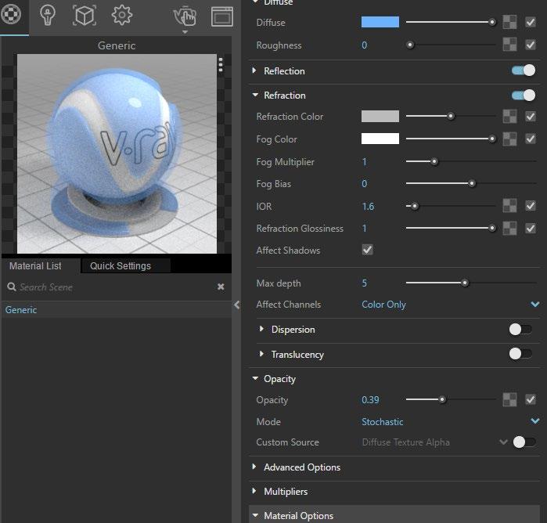Toggle the Refraction switch

pos(524,95)
